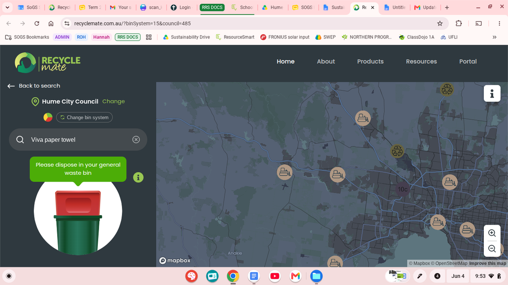This screenshot has width=508, height=285.
Task: Select the recycling marker near map centre-right
Action: click(x=397, y=151)
